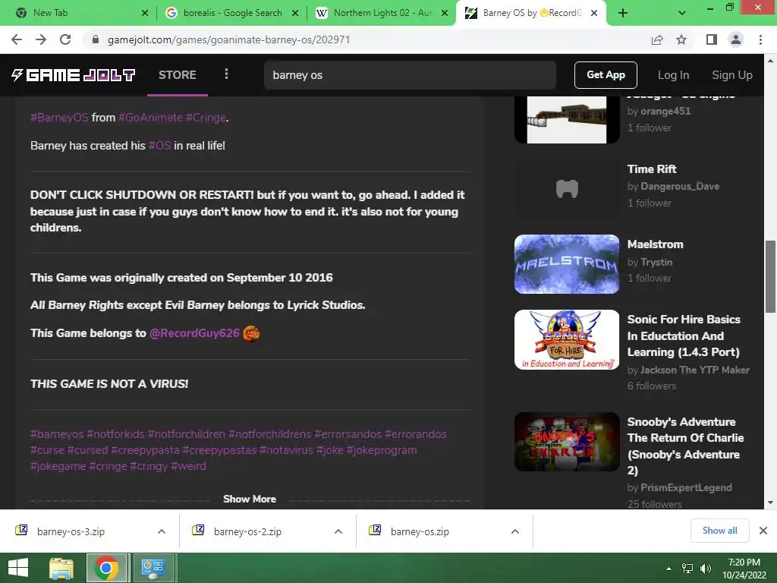Open Snooby's Adventure game title

(x=685, y=446)
